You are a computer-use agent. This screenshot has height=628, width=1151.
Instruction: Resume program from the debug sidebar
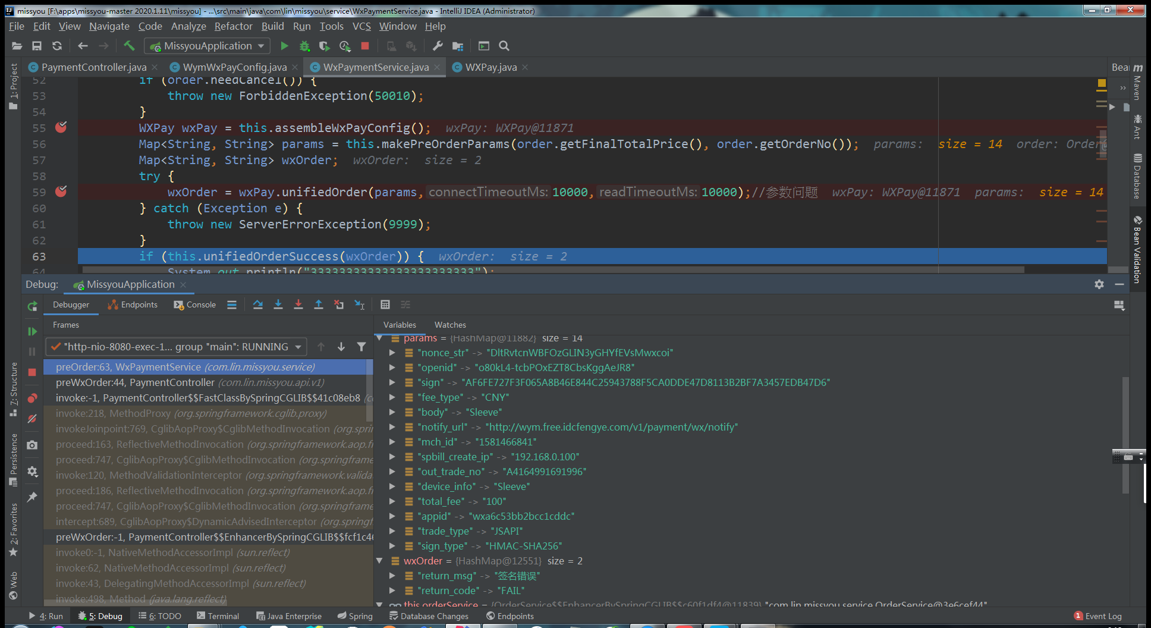[32, 331]
